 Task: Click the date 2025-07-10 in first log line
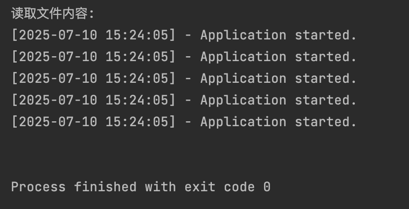58,35
